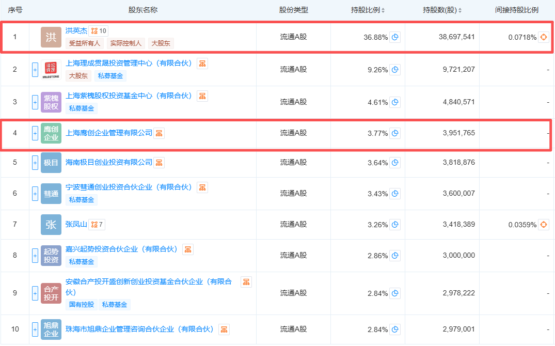Click the 实际控制人 tag under 洪英杰
This screenshot has width=555, height=346.
coord(125,43)
